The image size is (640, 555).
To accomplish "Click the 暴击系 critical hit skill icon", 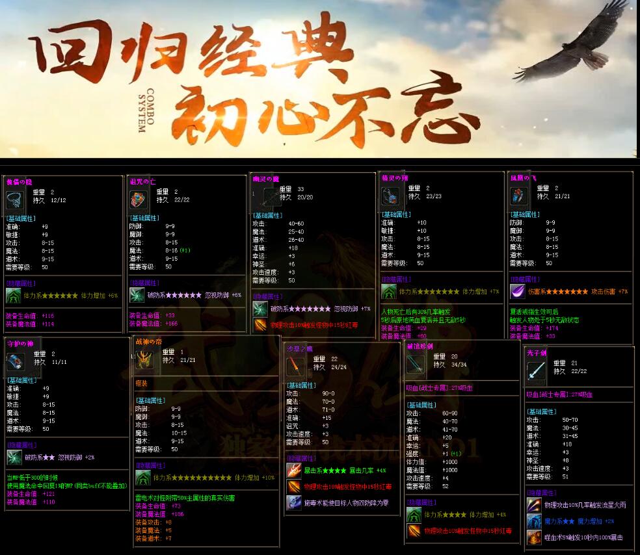I will [x=294, y=471].
